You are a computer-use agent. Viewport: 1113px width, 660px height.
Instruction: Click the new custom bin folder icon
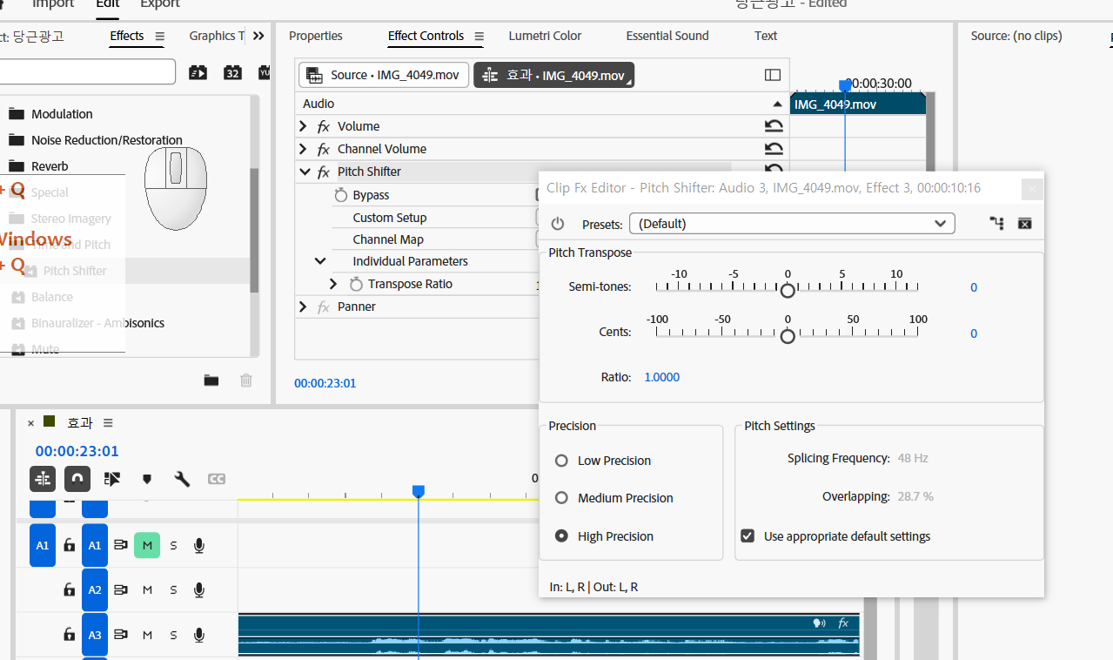pyautogui.click(x=211, y=380)
